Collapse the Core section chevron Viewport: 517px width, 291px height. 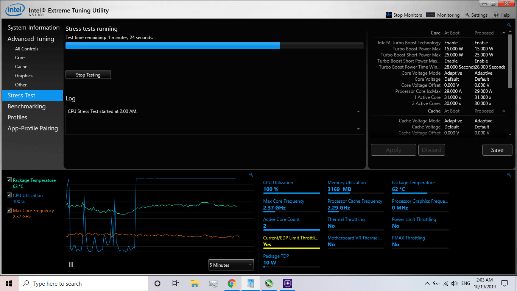coord(504,33)
